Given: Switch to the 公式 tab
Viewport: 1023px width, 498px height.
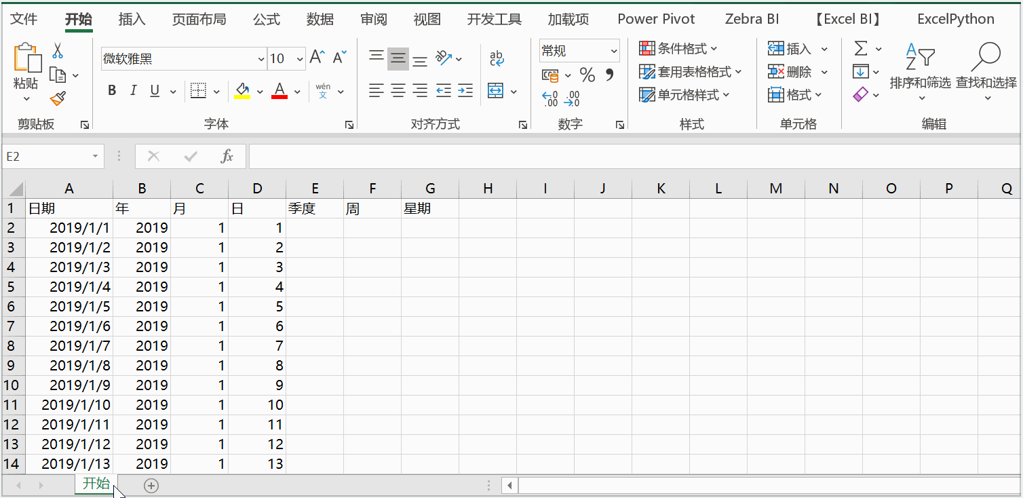Looking at the screenshot, I should click(267, 19).
